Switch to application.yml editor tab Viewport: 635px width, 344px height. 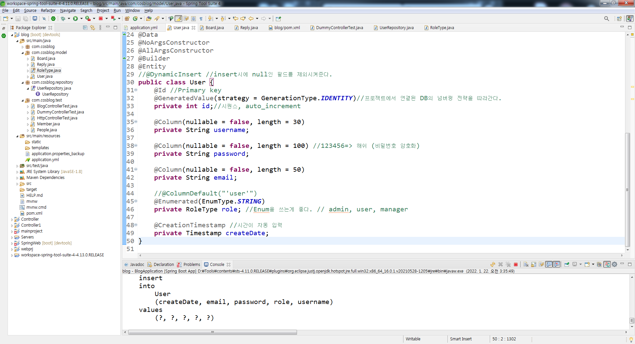tap(144, 27)
